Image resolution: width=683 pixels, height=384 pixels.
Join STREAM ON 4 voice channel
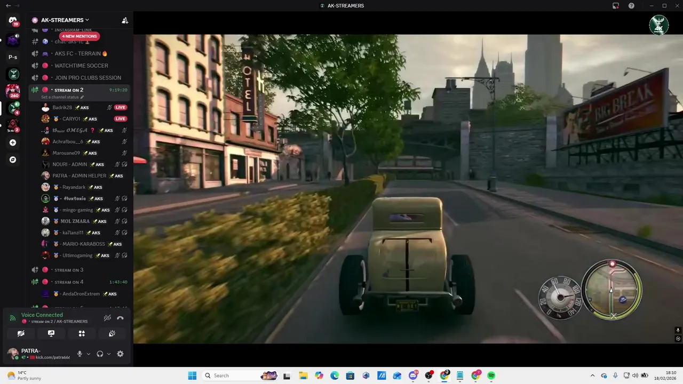79,282
